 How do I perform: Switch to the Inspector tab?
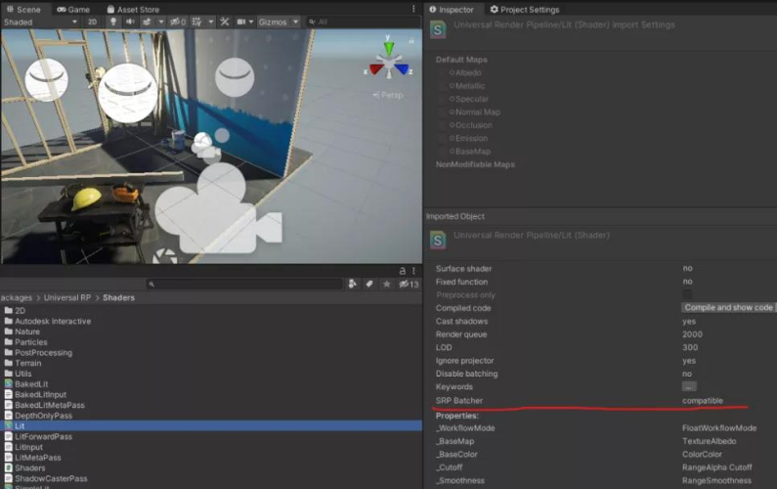[452, 10]
